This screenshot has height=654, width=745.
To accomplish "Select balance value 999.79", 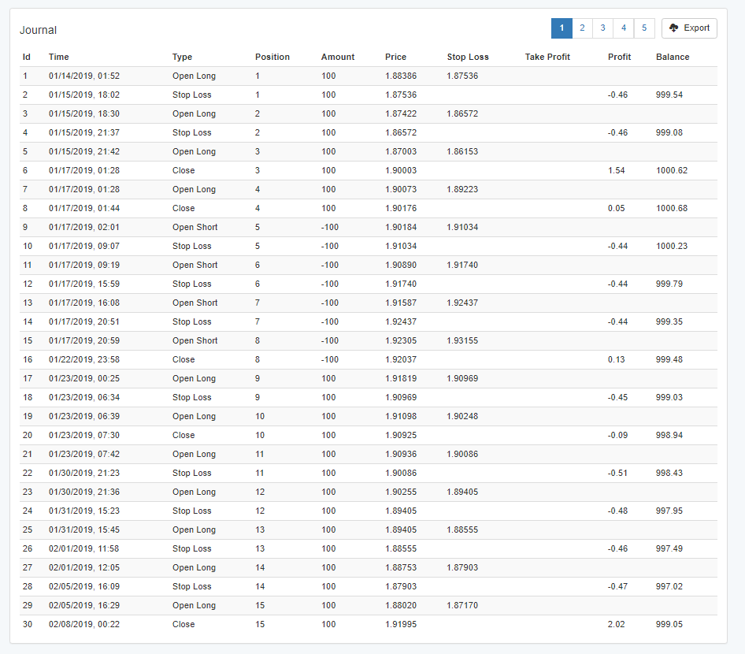I will click(669, 284).
